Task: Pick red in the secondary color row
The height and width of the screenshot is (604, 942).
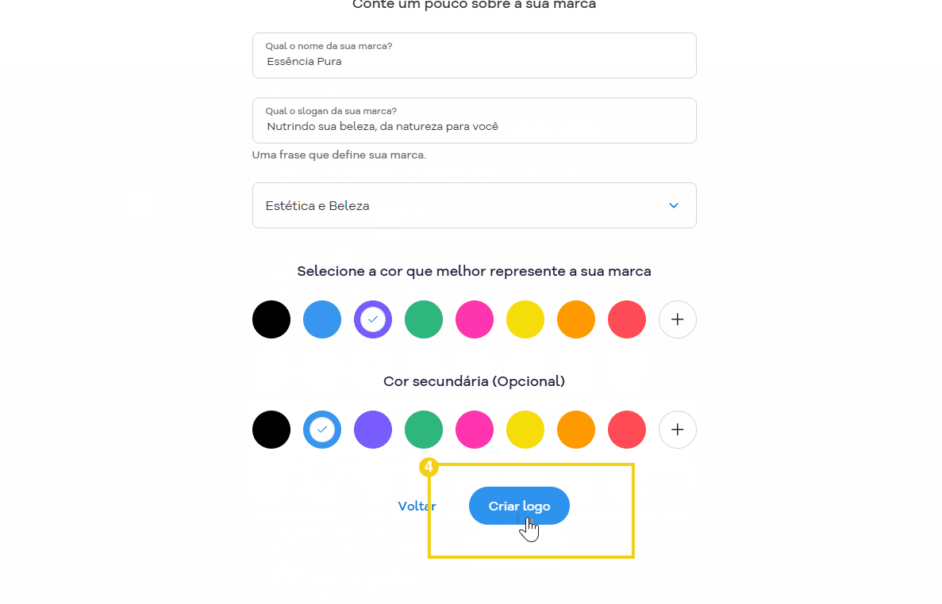Action: (627, 430)
